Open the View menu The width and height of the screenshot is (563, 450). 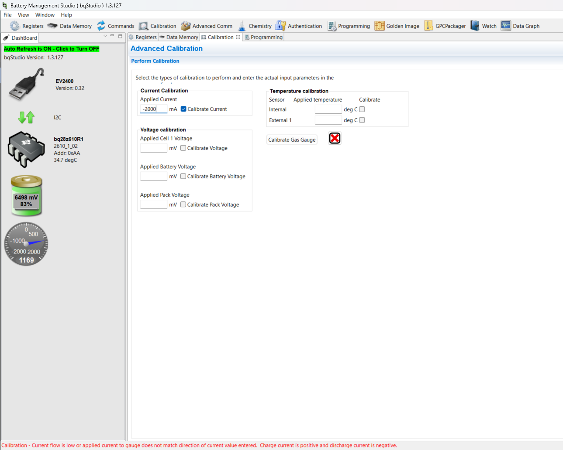24,15
